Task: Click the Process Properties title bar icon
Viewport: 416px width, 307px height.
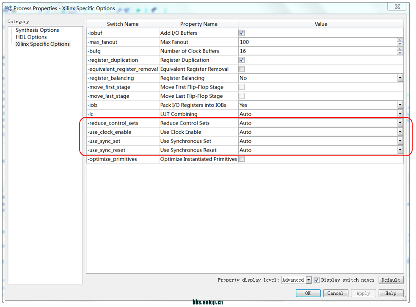Action: point(8,8)
